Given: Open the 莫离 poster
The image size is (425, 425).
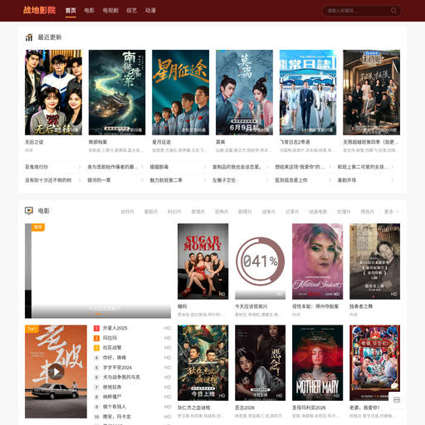Looking at the screenshot, I should [244, 92].
